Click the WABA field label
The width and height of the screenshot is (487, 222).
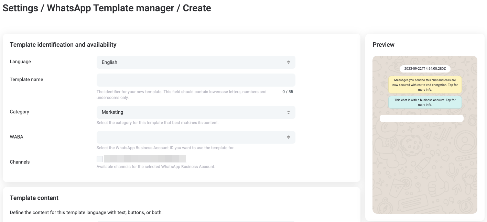pyautogui.click(x=17, y=137)
